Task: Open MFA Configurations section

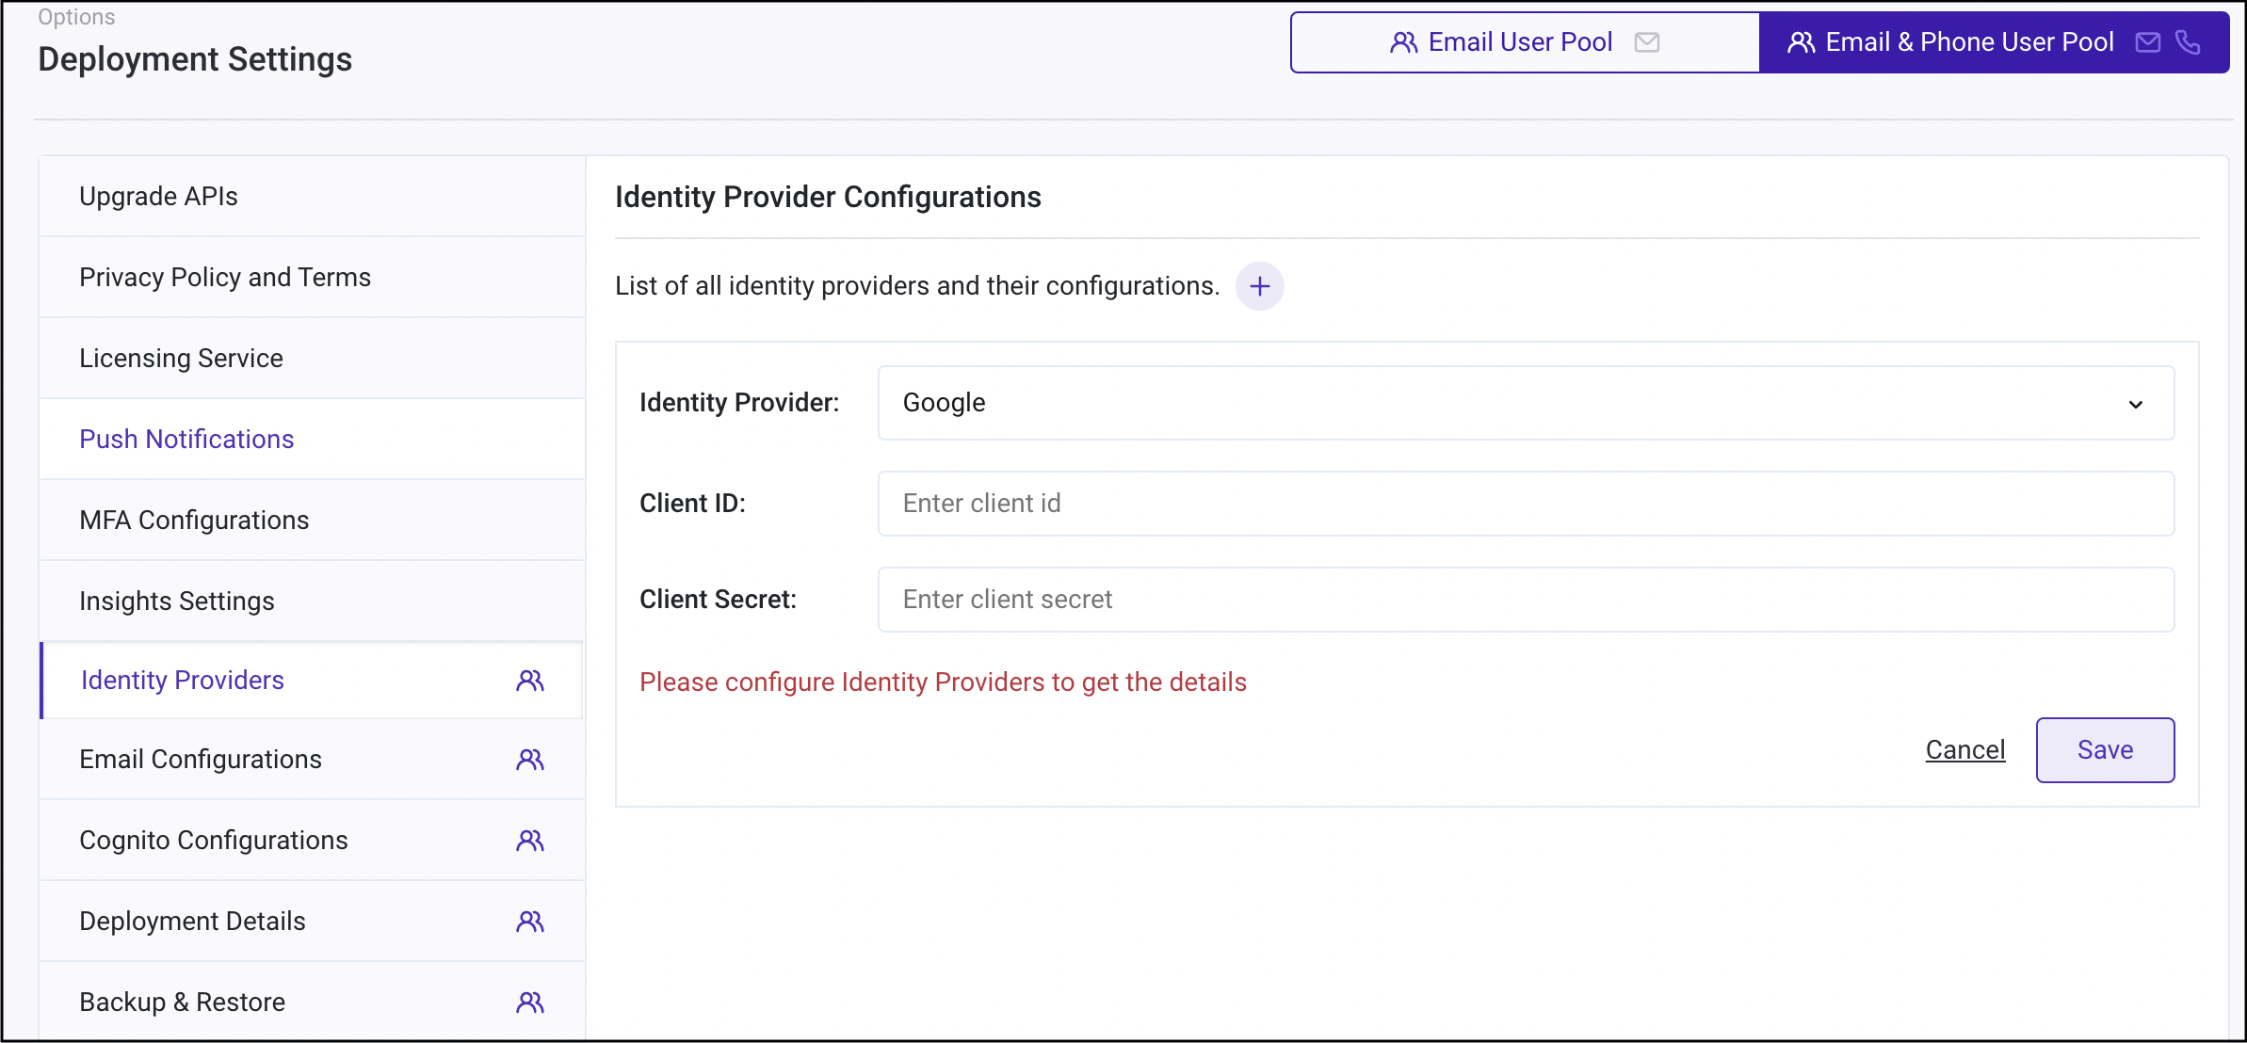Action: point(195,520)
